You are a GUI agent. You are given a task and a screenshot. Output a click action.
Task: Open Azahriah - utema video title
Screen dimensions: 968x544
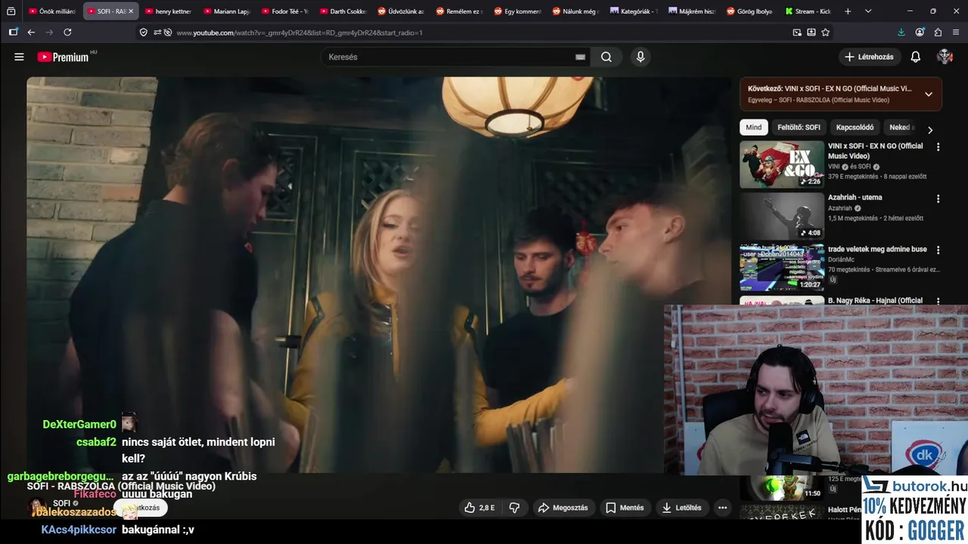point(855,197)
